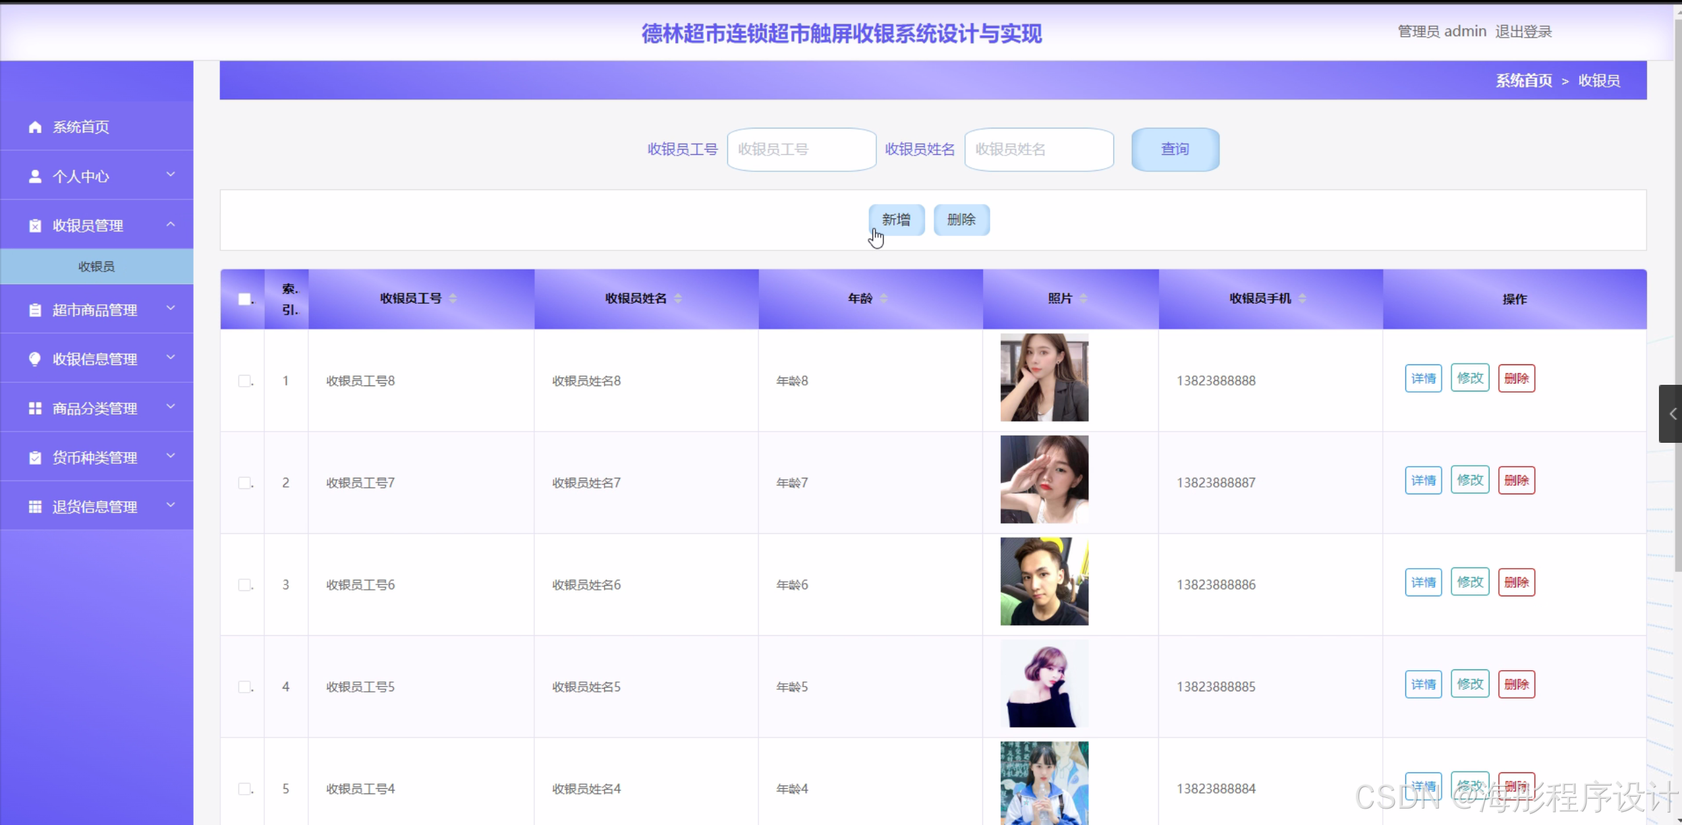The image size is (1682, 825).
Task: Open the 系统首页 breadcrumb link
Action: pos(1523,80)
